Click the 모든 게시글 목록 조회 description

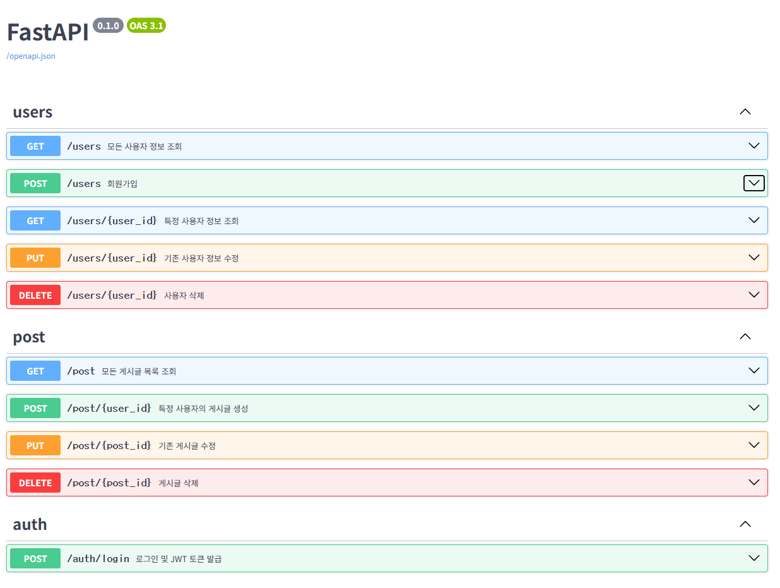(x=139, y=371)
